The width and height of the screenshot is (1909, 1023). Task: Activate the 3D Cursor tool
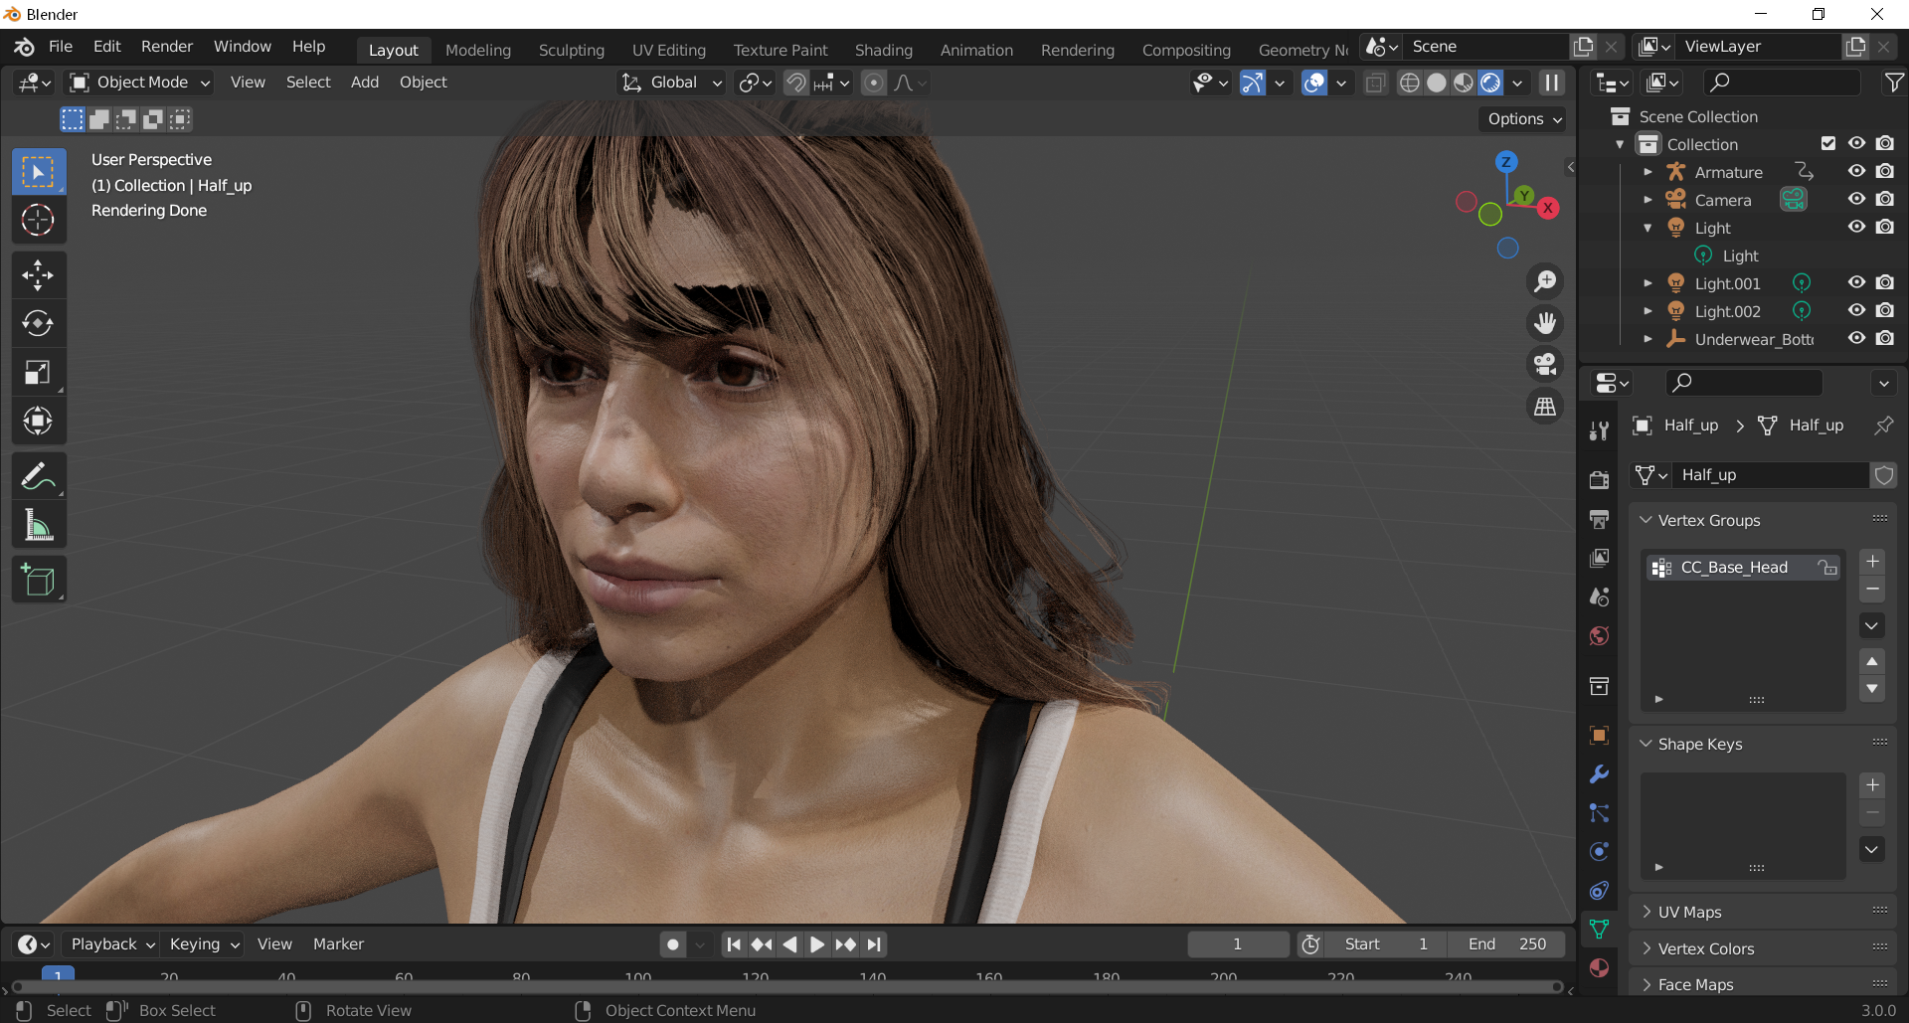coord(39,220)
